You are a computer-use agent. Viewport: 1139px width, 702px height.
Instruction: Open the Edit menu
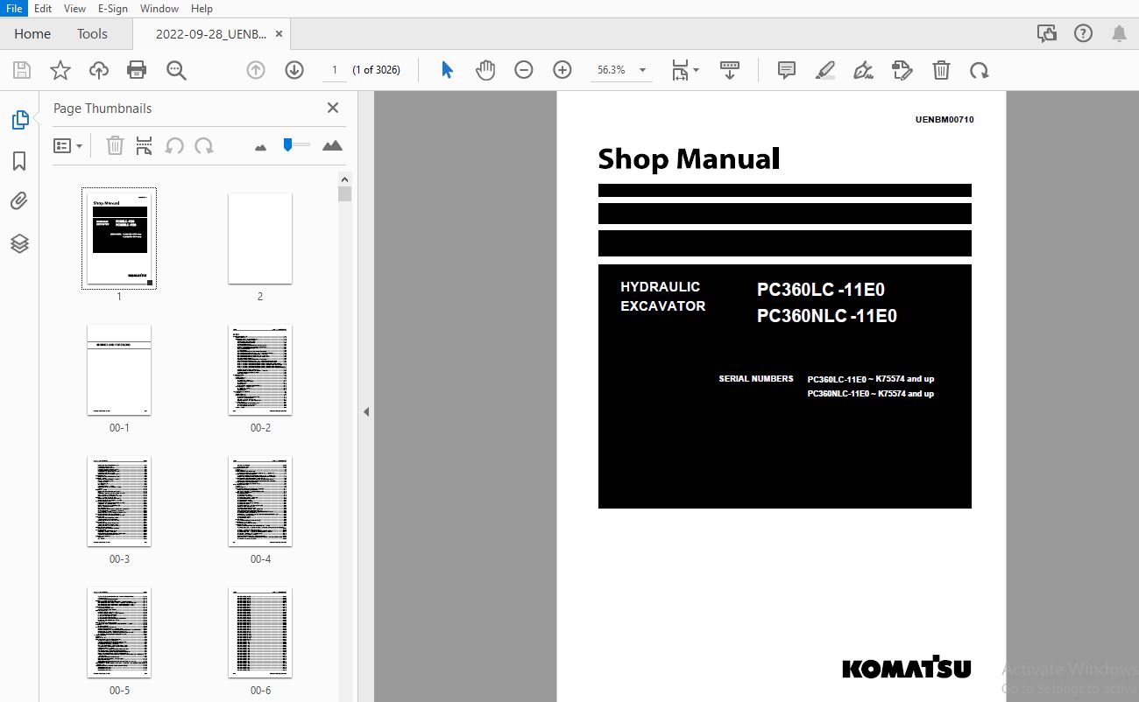point(43,9)
